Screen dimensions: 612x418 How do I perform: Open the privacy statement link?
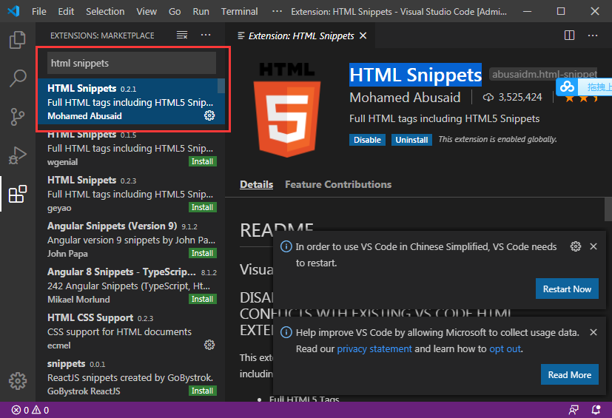[x=374, y=348]
